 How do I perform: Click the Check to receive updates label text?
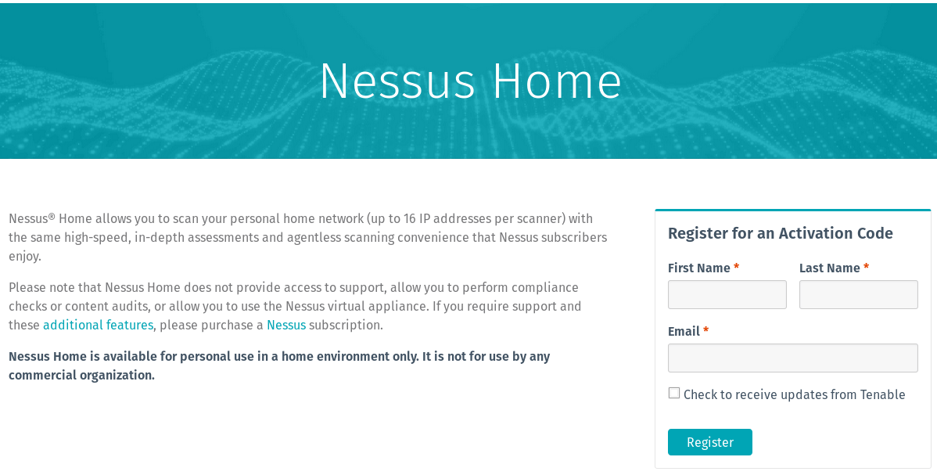794,394
